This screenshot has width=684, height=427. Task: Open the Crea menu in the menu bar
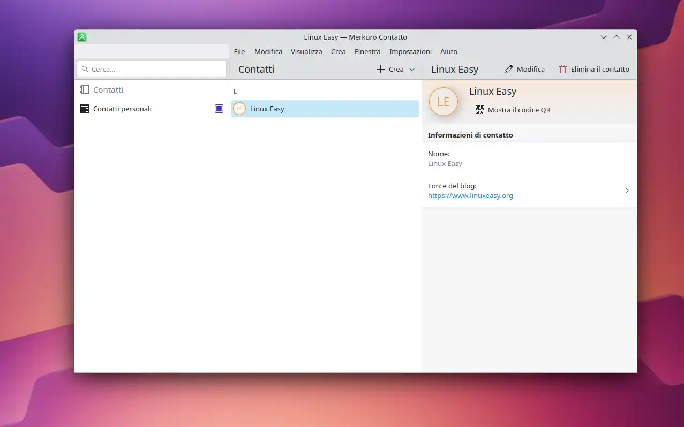point(339,51)
